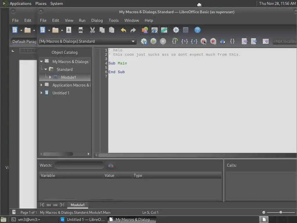Click the Paste clipboard icon
297x223 pixels.
(112, 30)
